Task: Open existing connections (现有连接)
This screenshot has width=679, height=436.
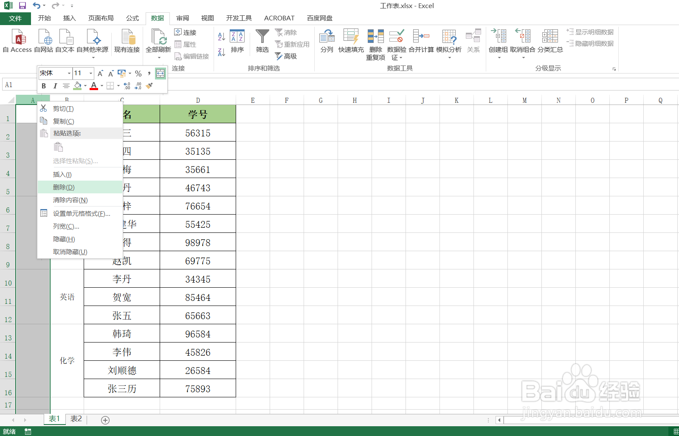Action: coord(127,41)
